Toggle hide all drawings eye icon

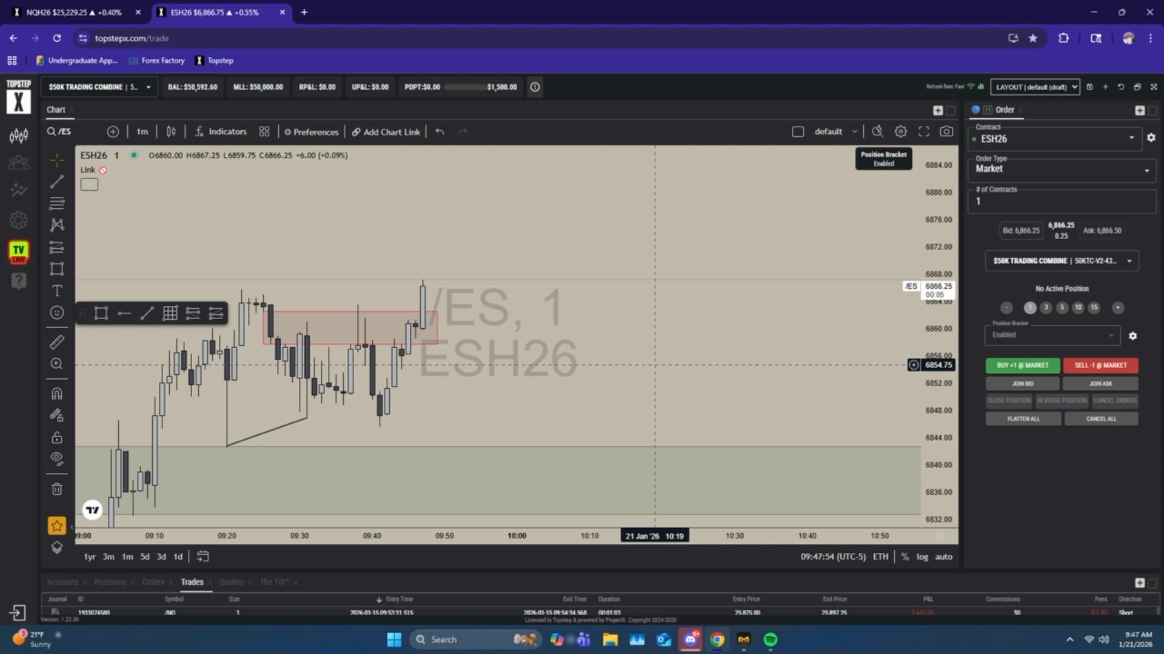pos(57,458)
